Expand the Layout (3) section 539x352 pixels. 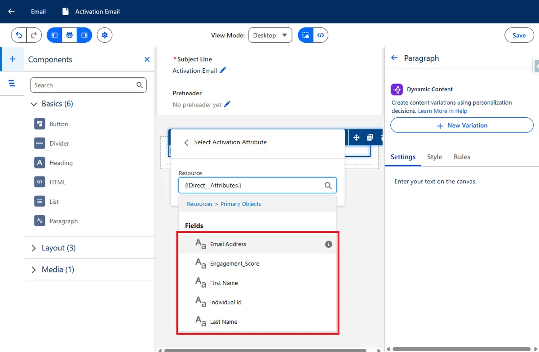34,248
